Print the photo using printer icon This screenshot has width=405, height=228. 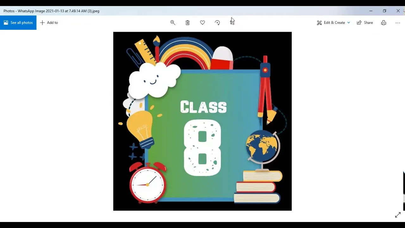[x=383, y=22]
